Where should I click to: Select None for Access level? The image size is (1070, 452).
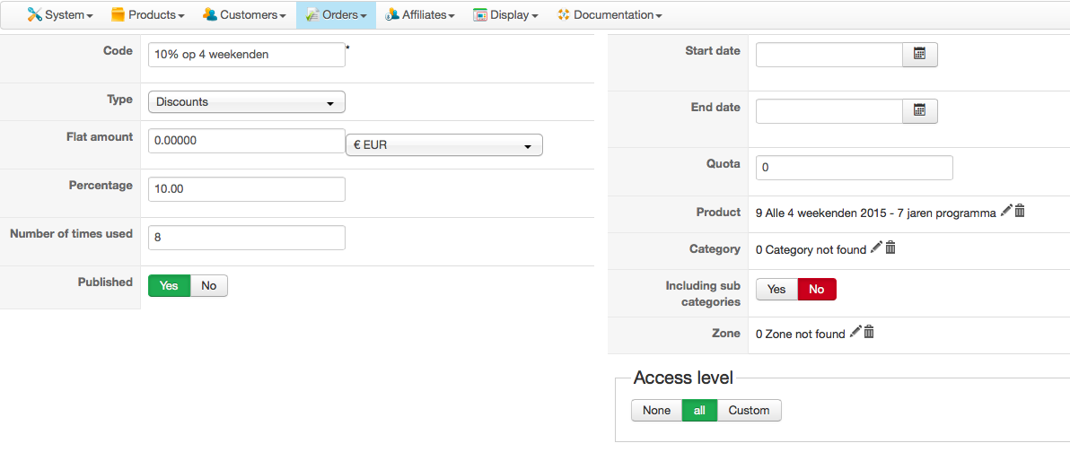(656, 411)
